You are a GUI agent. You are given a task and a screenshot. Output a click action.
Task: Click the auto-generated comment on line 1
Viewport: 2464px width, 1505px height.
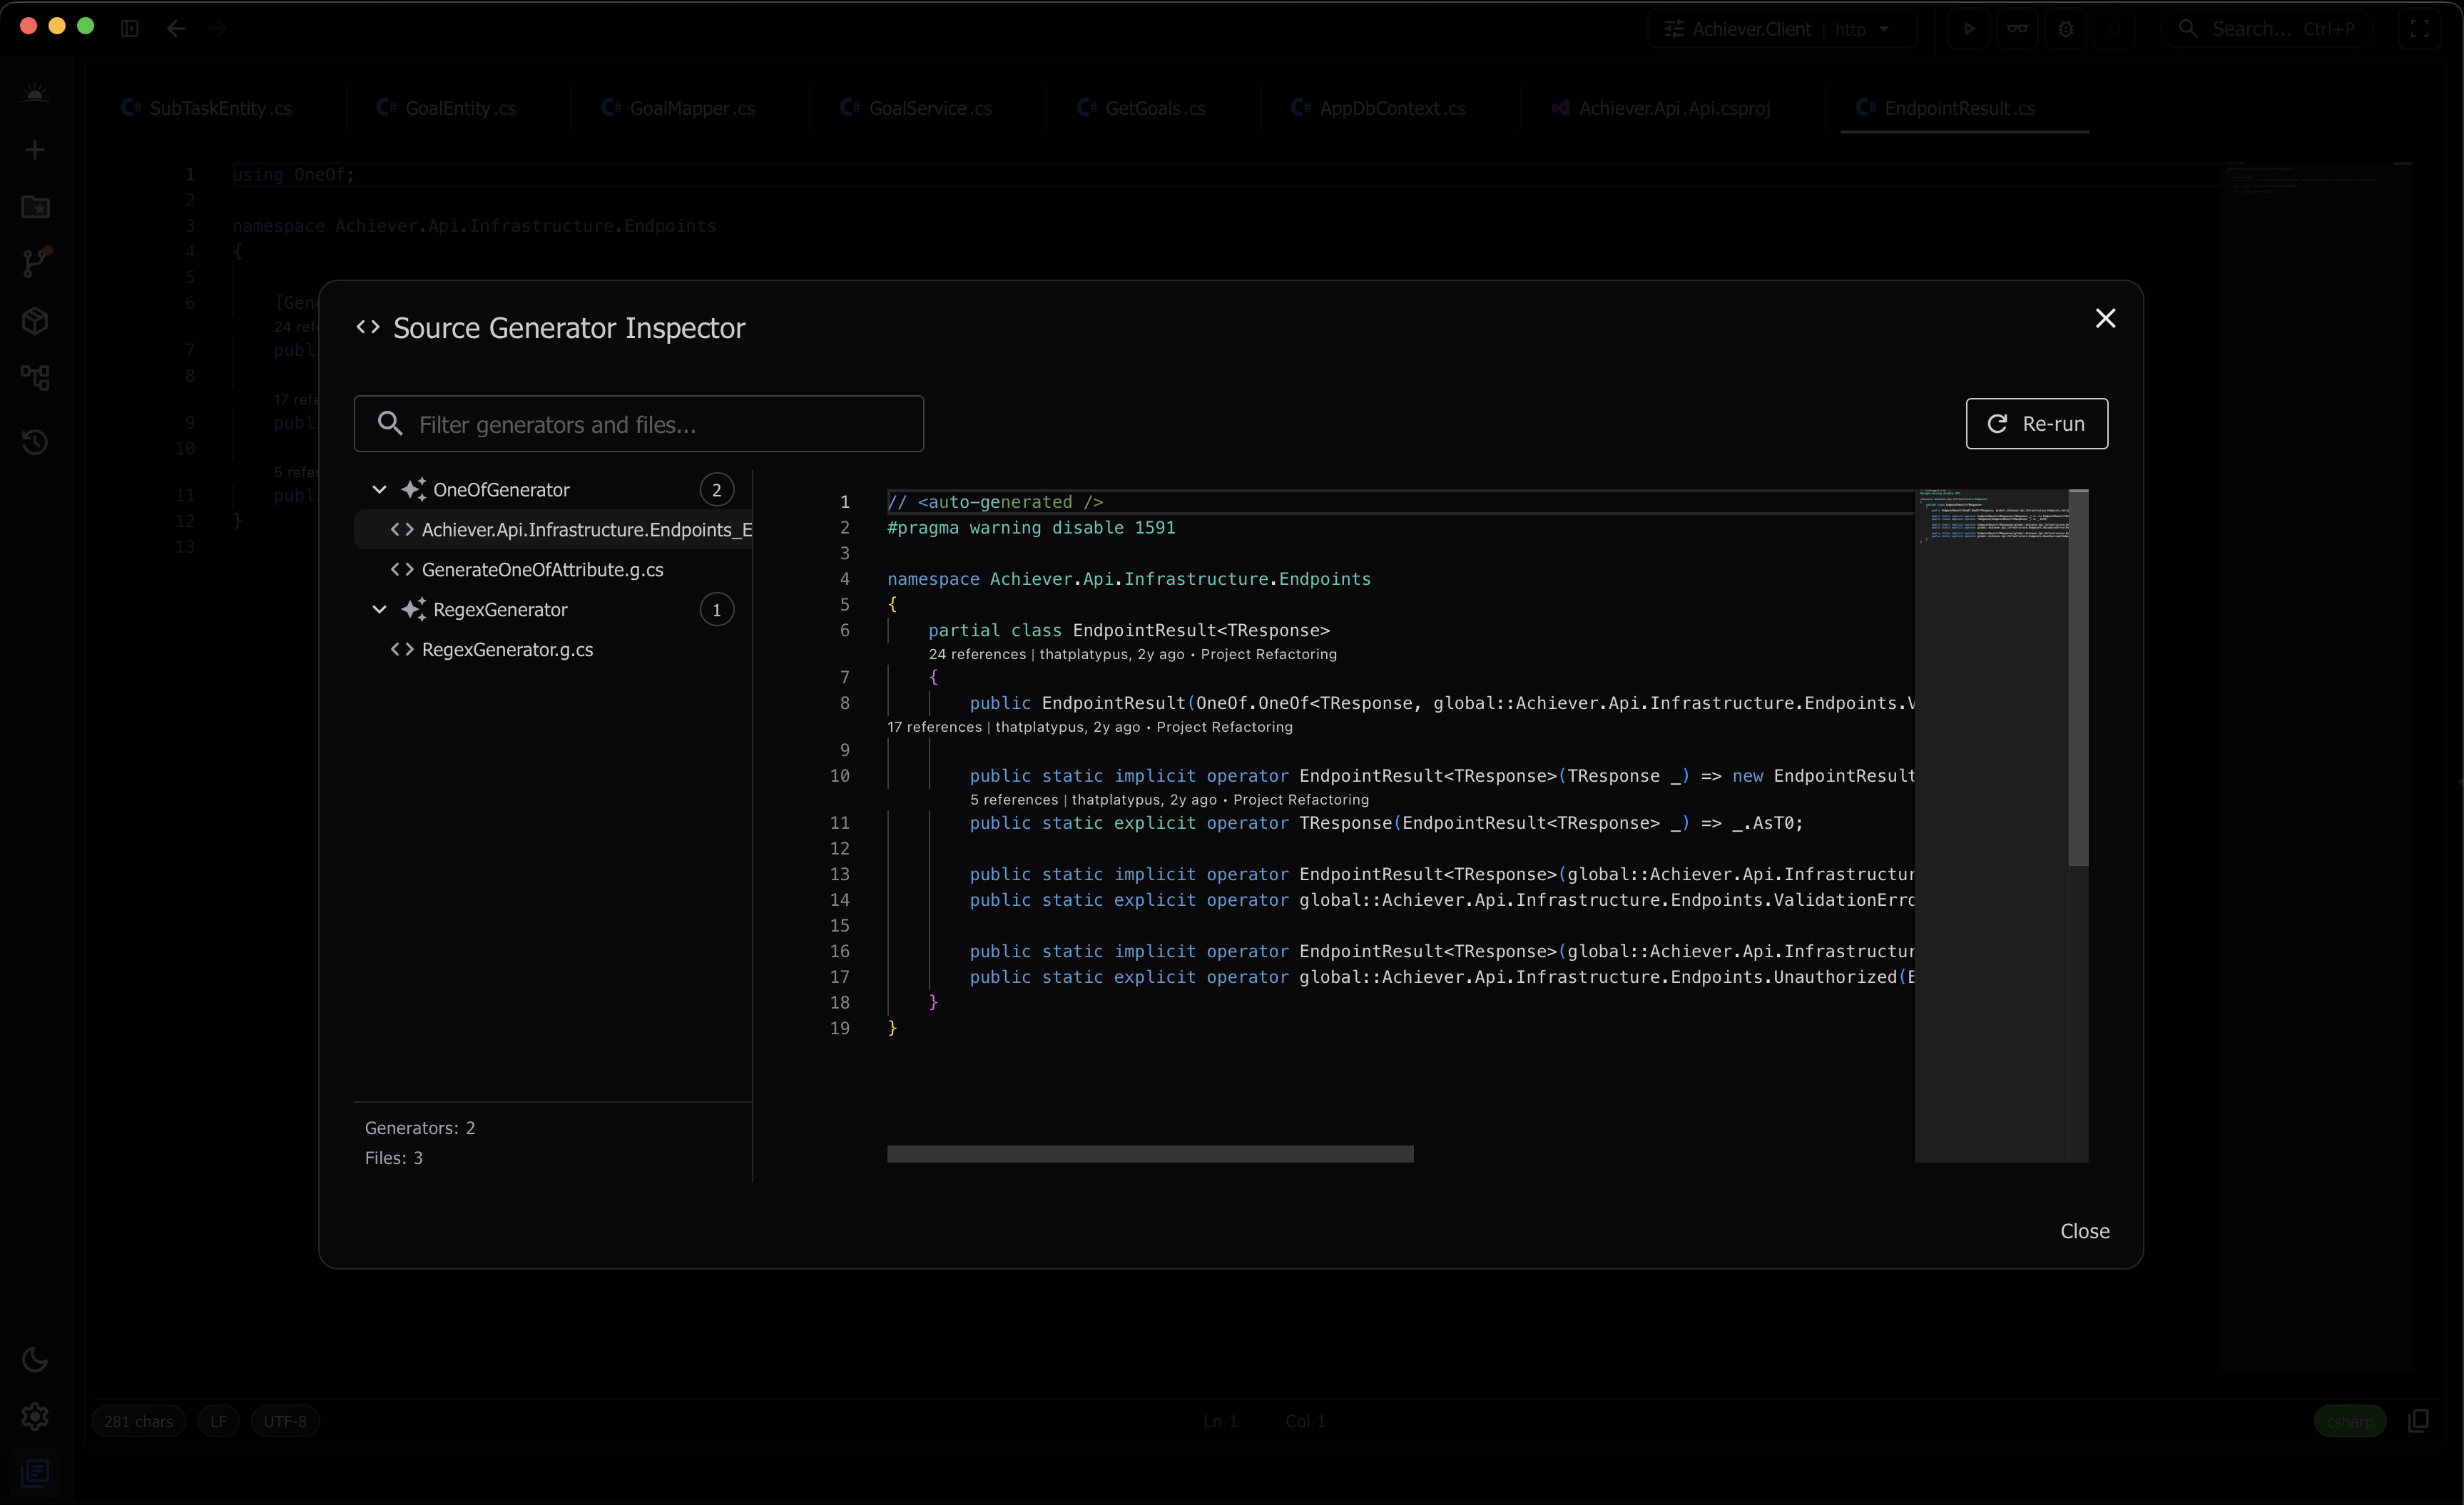click(995, 502)
